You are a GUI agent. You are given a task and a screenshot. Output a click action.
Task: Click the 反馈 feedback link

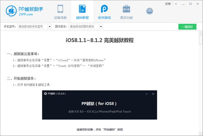tap(168, 4)
